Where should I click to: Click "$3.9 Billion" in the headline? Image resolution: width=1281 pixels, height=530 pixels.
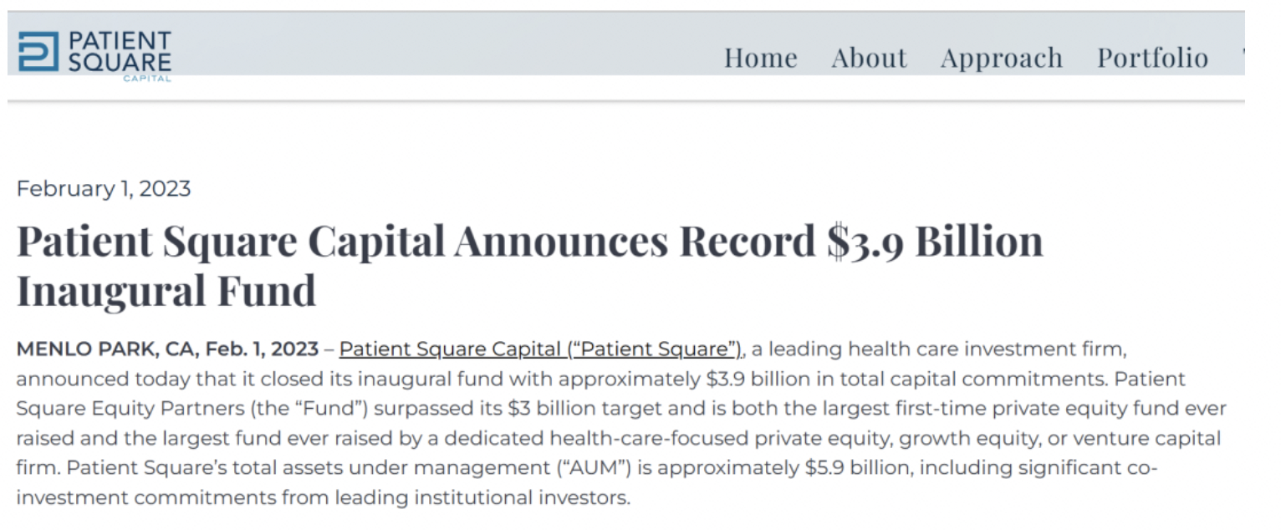[x=935, y=242]
